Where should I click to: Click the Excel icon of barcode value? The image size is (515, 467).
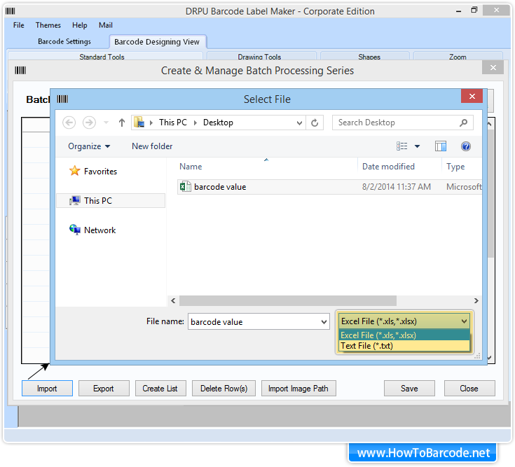pyautogui.click(x=185, y=186)
